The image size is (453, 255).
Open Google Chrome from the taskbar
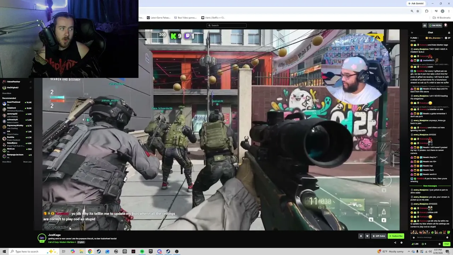click(90, 251)
